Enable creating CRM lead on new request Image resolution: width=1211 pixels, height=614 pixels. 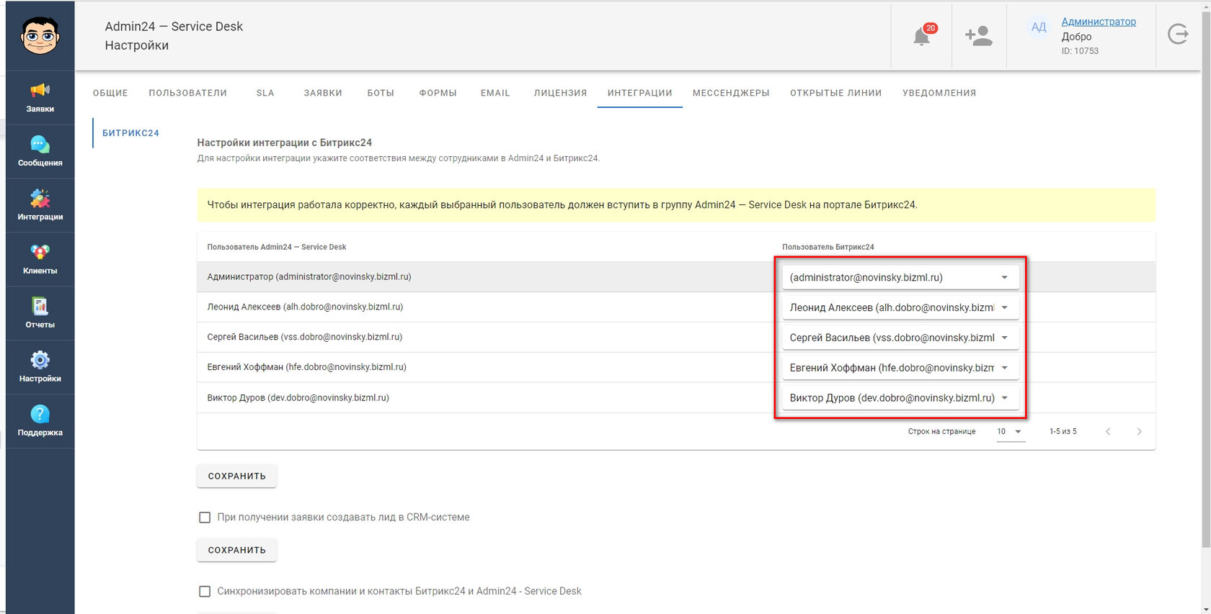coord(205,518)
